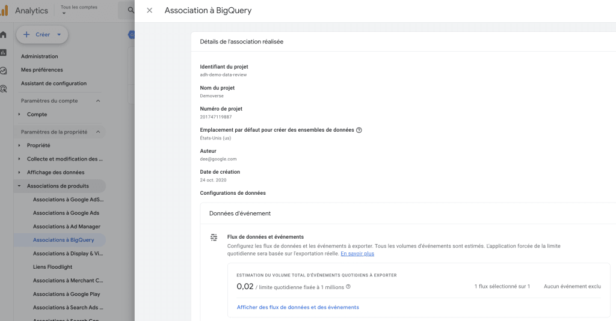Open Administration menu item

[x=39, y=57]
